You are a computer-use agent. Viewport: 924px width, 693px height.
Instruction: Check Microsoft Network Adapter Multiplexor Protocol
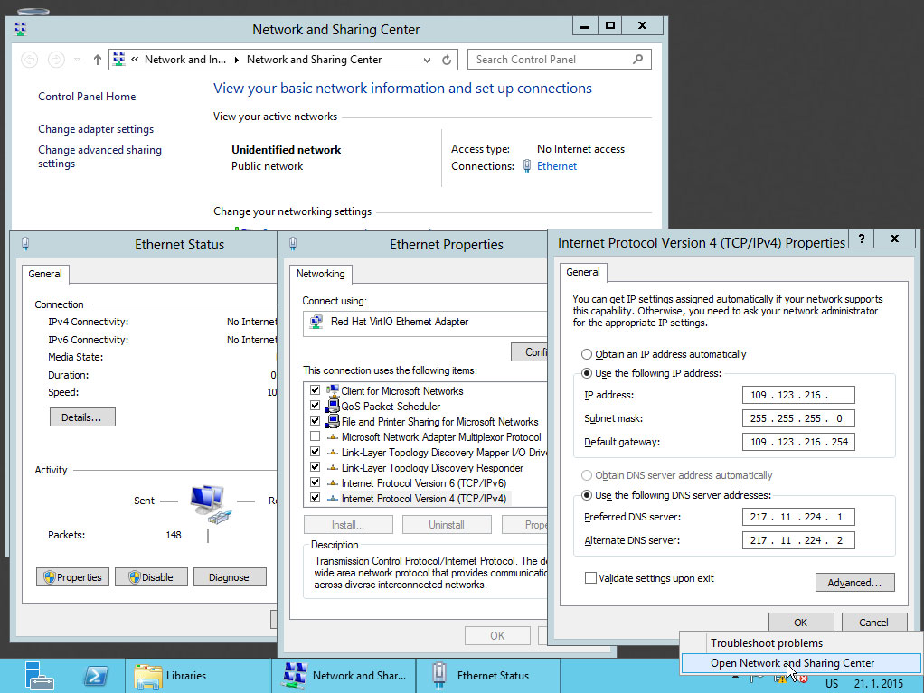pos(315,437)
